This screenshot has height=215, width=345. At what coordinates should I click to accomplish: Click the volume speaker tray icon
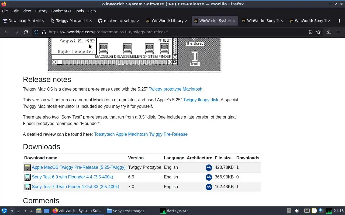click(x=297, y=211)
